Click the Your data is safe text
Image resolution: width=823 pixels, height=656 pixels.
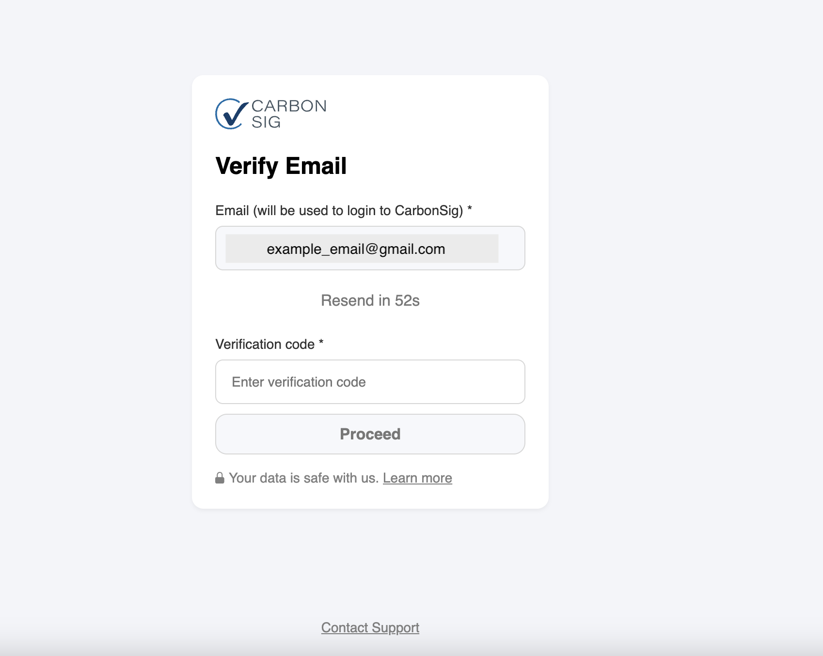303,478
